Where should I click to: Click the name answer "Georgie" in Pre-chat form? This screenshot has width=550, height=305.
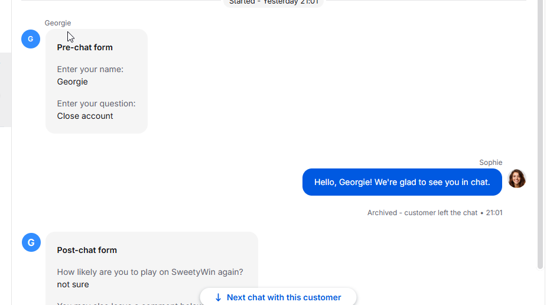(x=72, y=82)
